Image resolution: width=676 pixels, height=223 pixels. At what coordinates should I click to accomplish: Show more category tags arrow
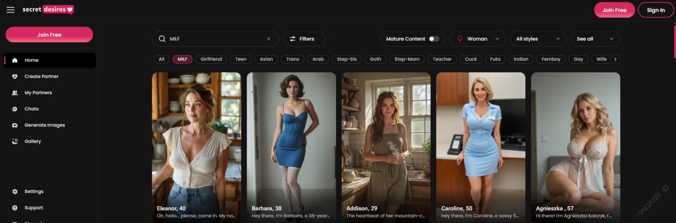point(615,59)
